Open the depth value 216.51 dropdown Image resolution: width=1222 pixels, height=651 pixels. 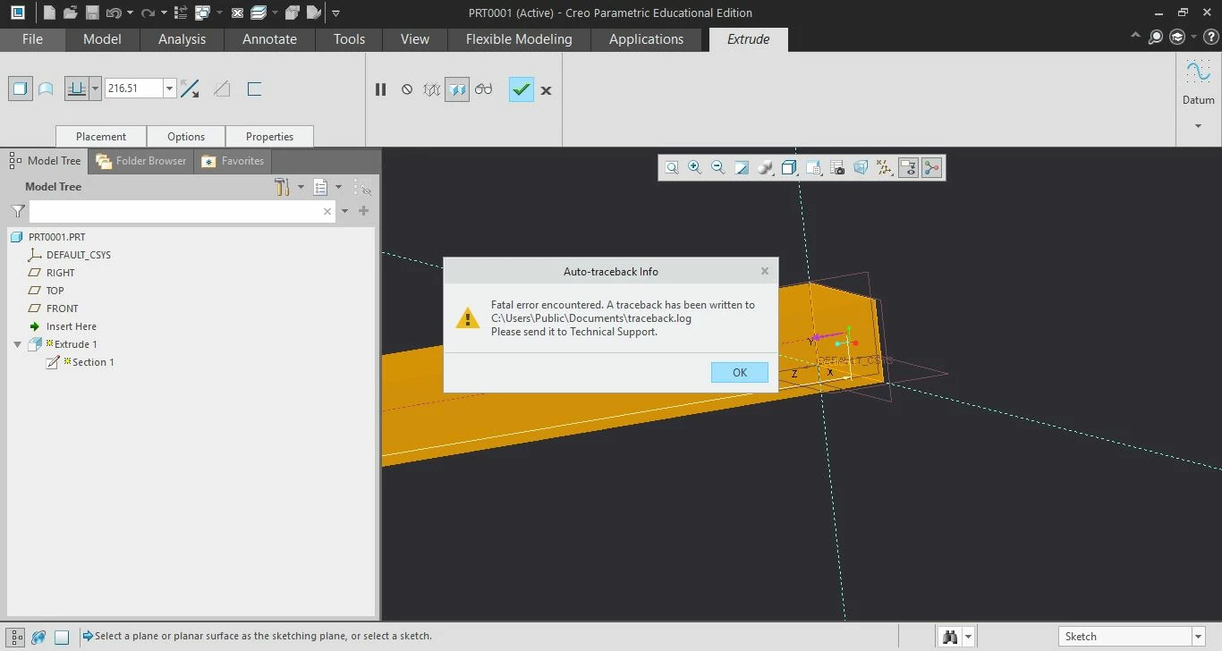(169, 89)
